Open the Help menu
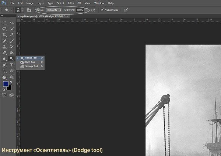 [110, 3]
